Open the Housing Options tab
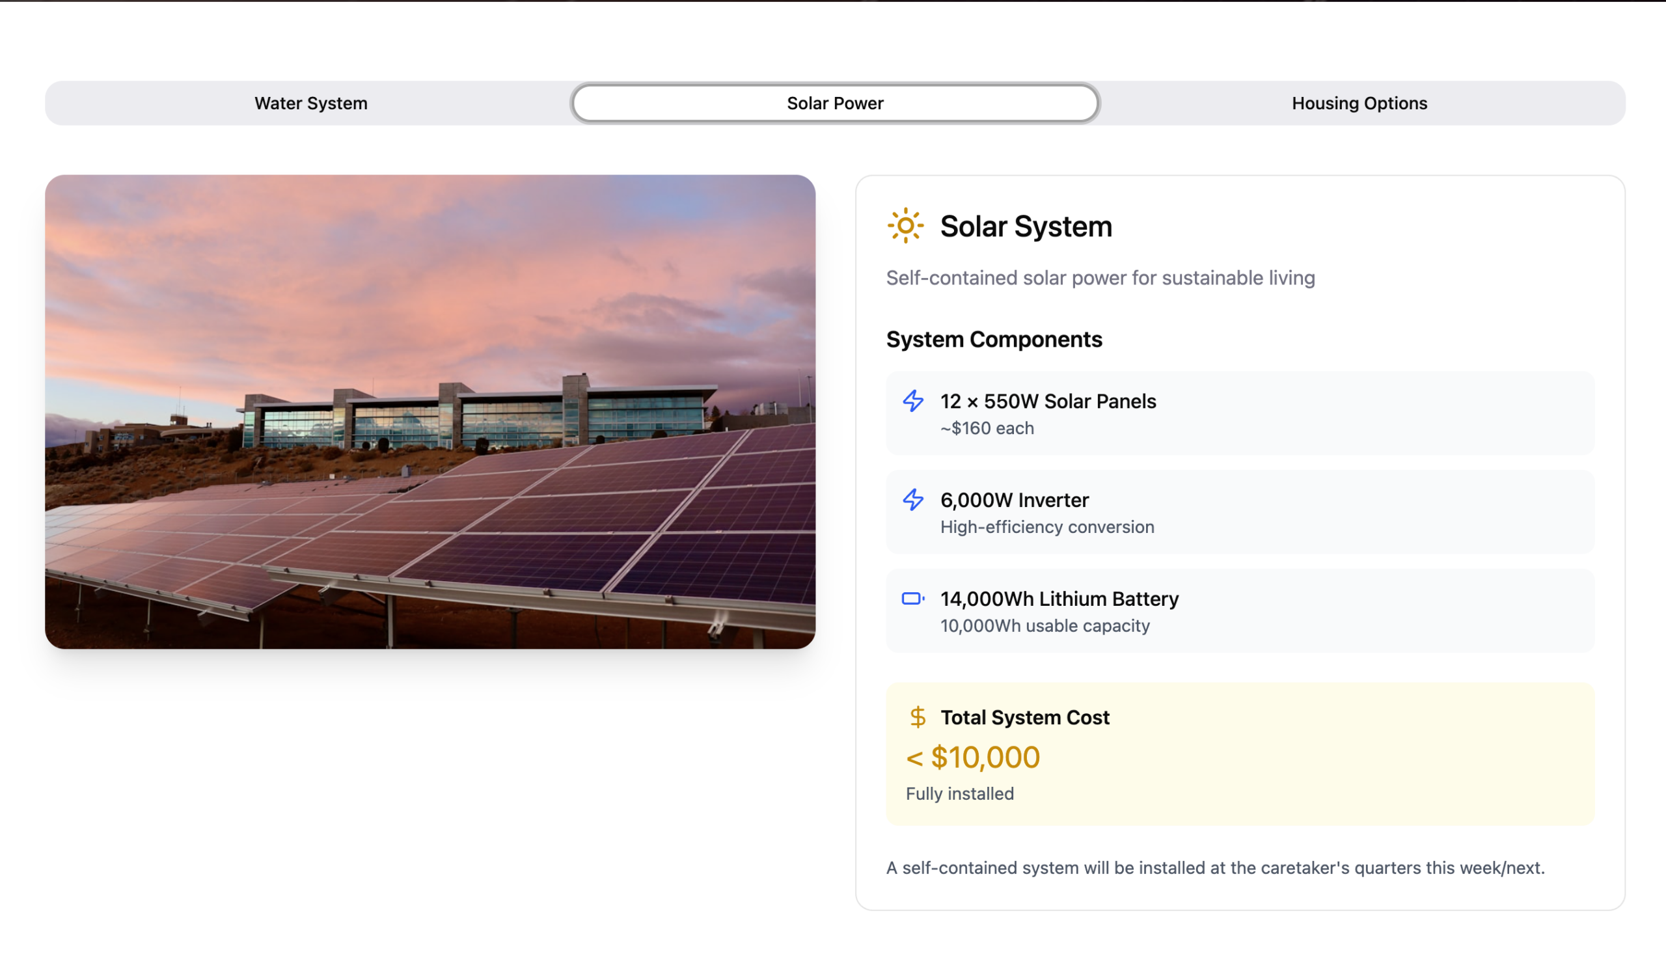The height and width of the screenshot is (956, 1666). tap(1359, 103)
